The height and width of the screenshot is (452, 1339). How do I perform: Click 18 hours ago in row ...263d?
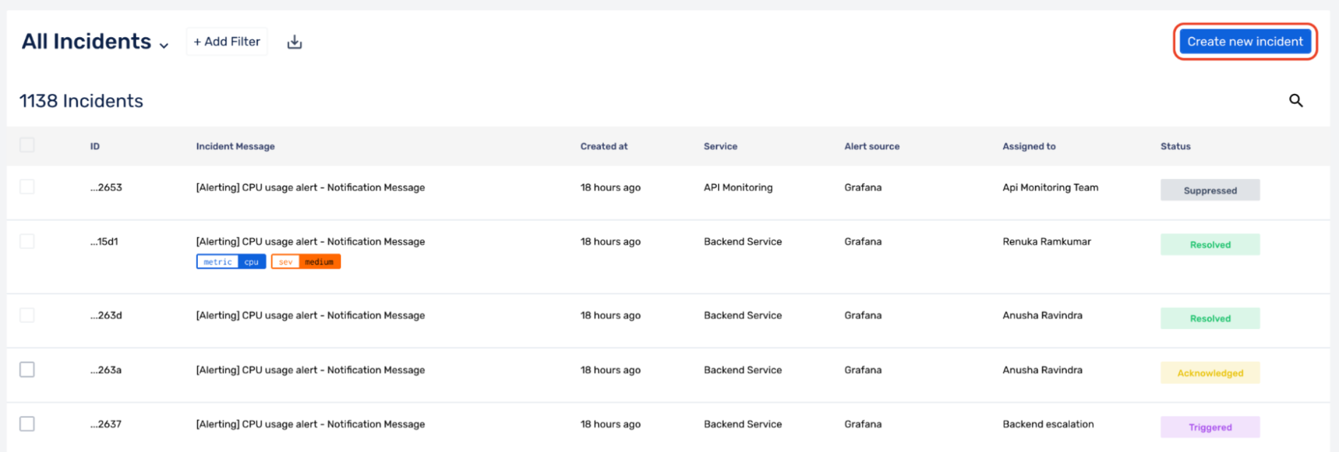[610, 316]
